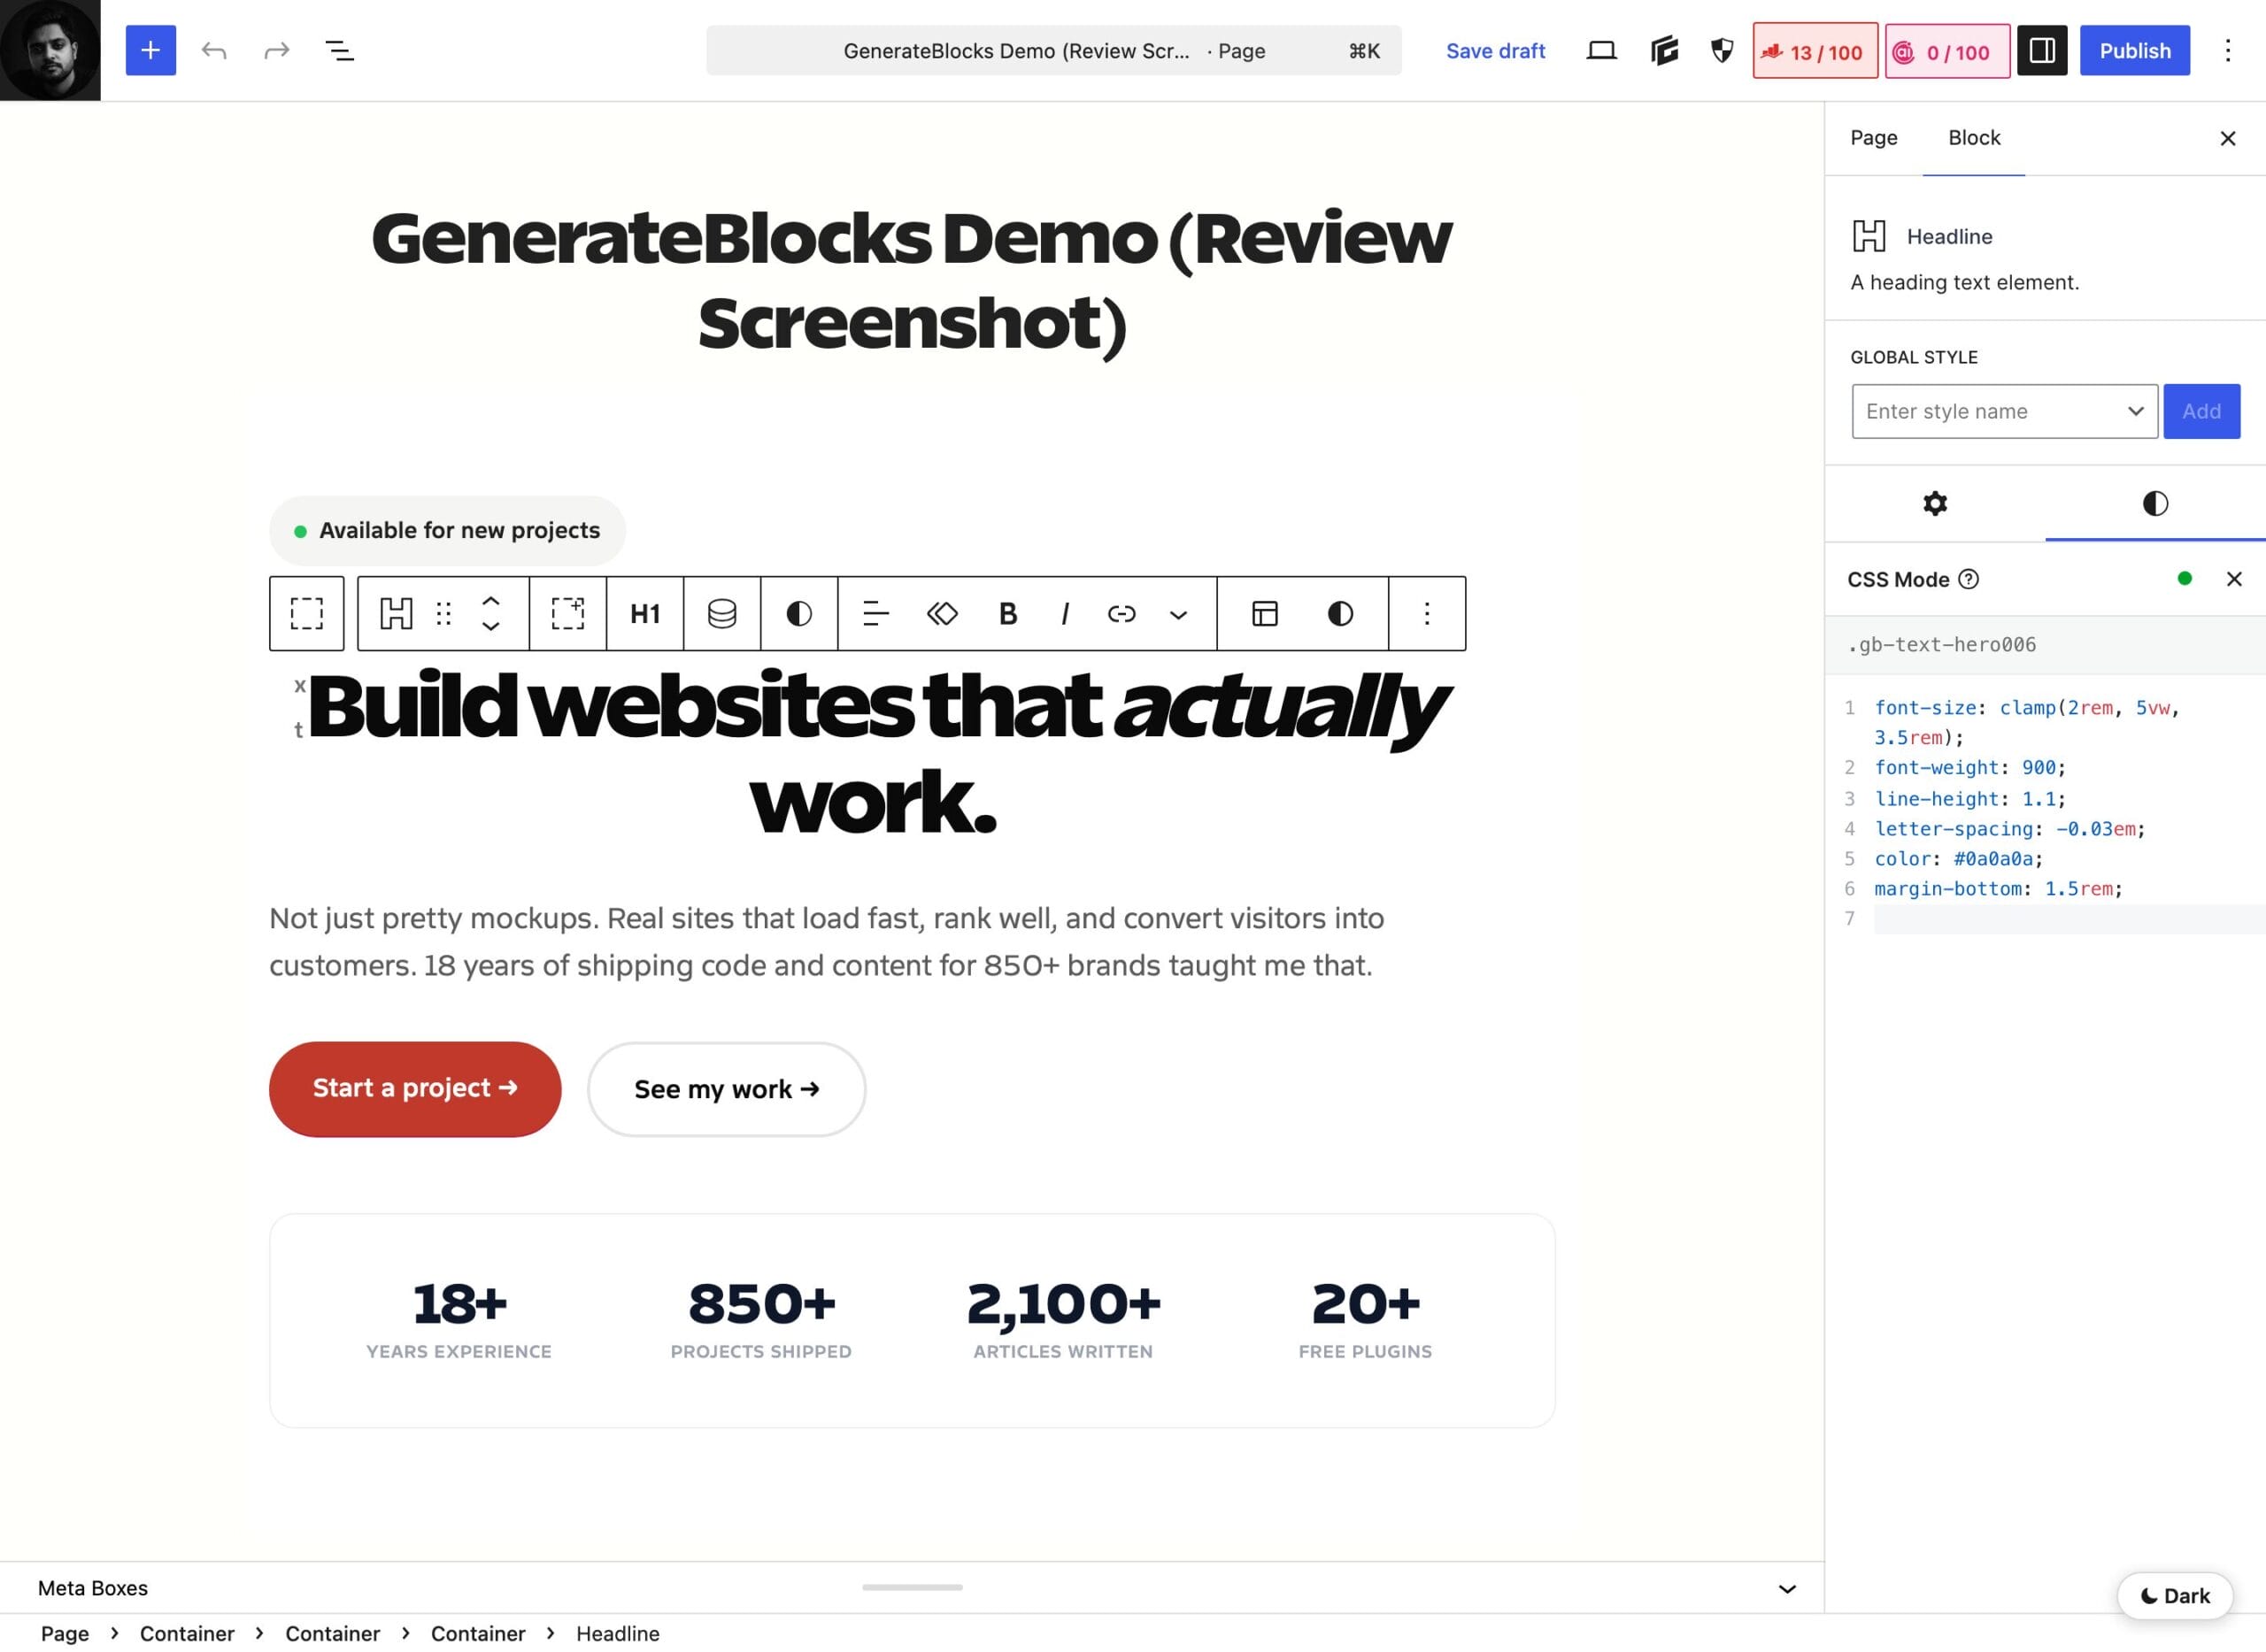Viewport: 2266px width, 1652px height.
Task: Click the .gb-text-hero006 selector
Action: tap(1941, 645)
